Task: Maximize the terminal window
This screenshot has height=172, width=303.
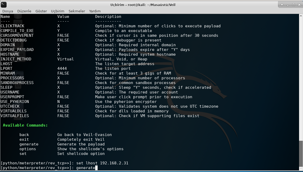Action: 294,5
